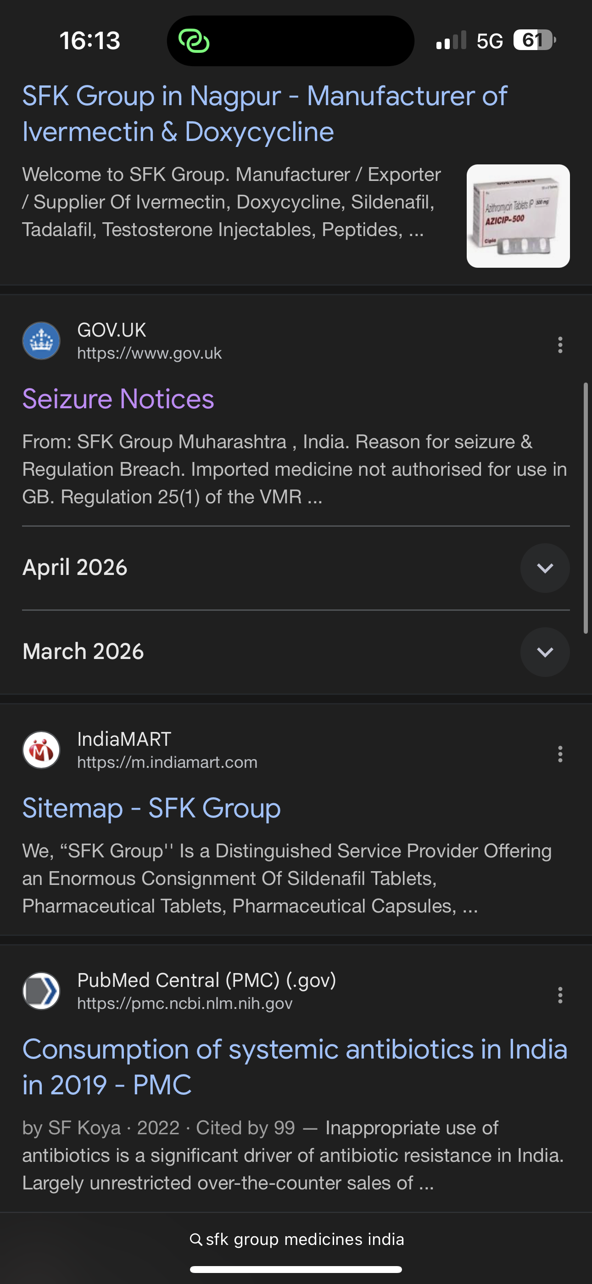Open Consumption of systemic antibiotics article

[x=294, y=1067]
